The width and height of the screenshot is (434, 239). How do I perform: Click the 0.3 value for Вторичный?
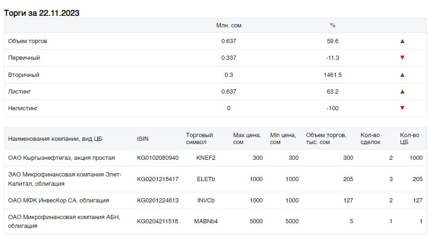[x=229, y=75]
